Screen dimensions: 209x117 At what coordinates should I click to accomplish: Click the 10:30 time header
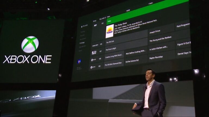(128, 11)
